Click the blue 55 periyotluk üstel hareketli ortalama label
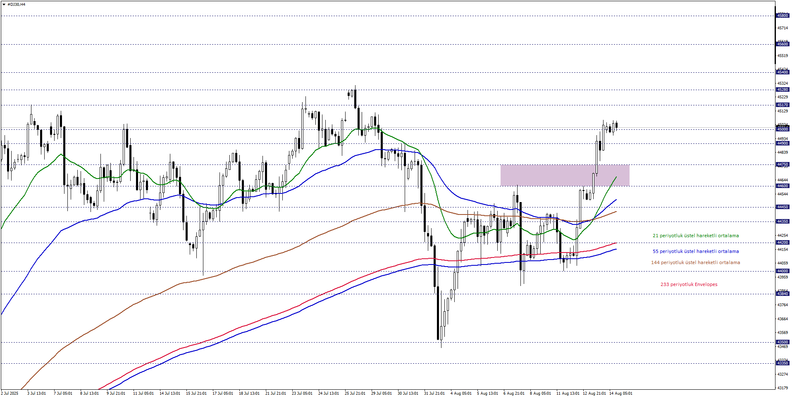This screenshot has height=398, width=792. (x=696, y=251)
